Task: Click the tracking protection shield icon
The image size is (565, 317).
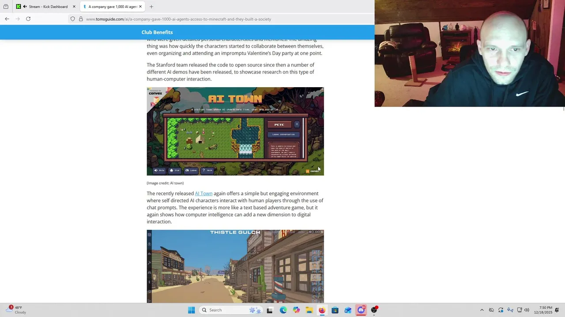Action: point(73,19)
